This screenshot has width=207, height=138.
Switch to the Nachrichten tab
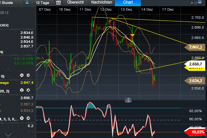(102, 2)
